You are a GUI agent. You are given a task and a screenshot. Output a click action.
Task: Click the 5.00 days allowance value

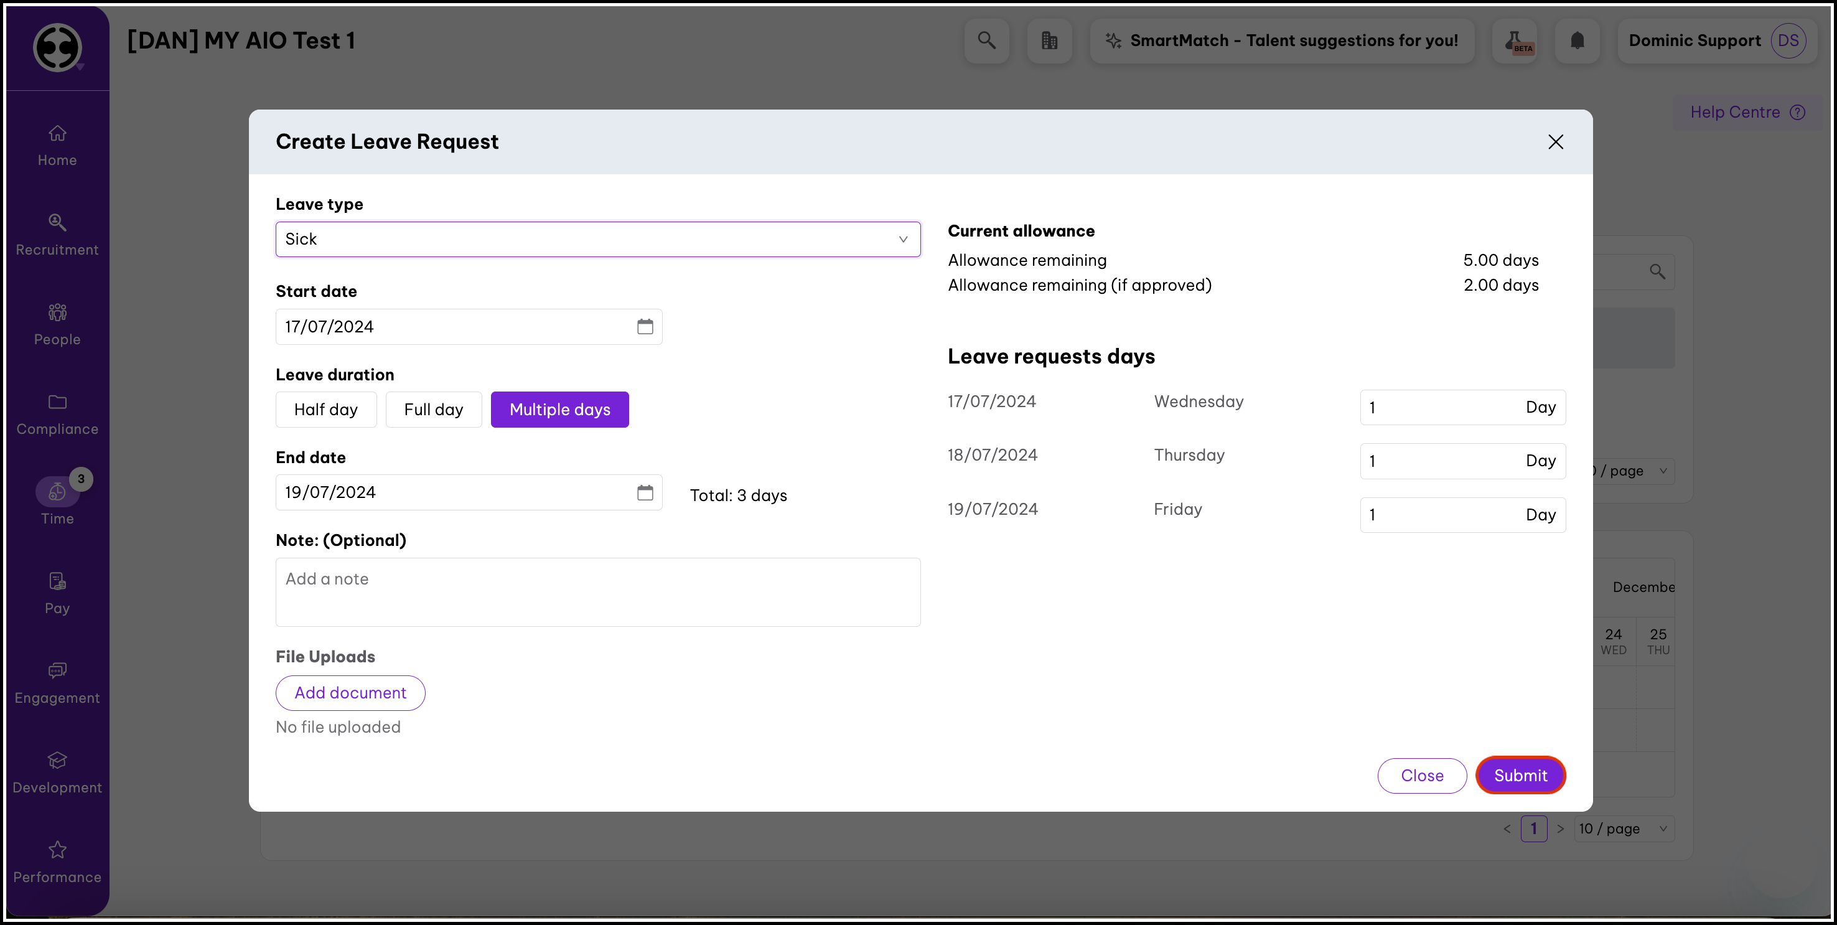pos(1500,260)
